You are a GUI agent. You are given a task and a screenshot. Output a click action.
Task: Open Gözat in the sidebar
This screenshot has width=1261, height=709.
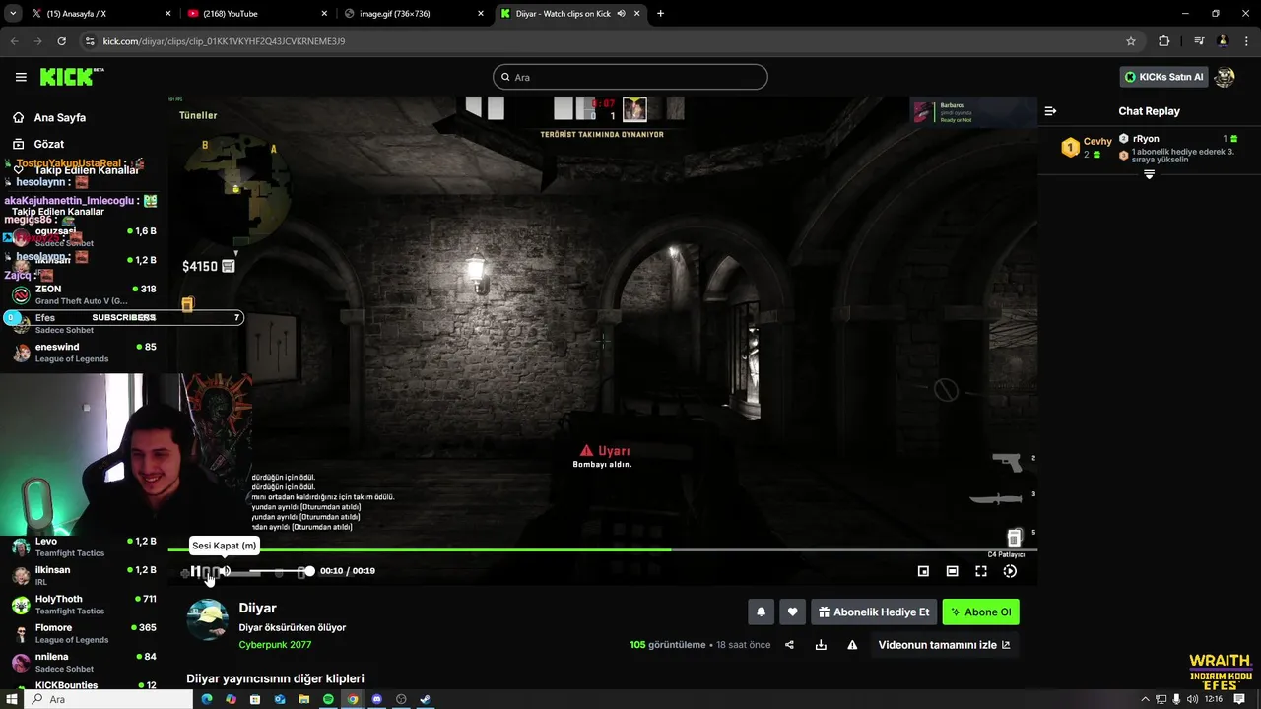[x=49, y=144]
